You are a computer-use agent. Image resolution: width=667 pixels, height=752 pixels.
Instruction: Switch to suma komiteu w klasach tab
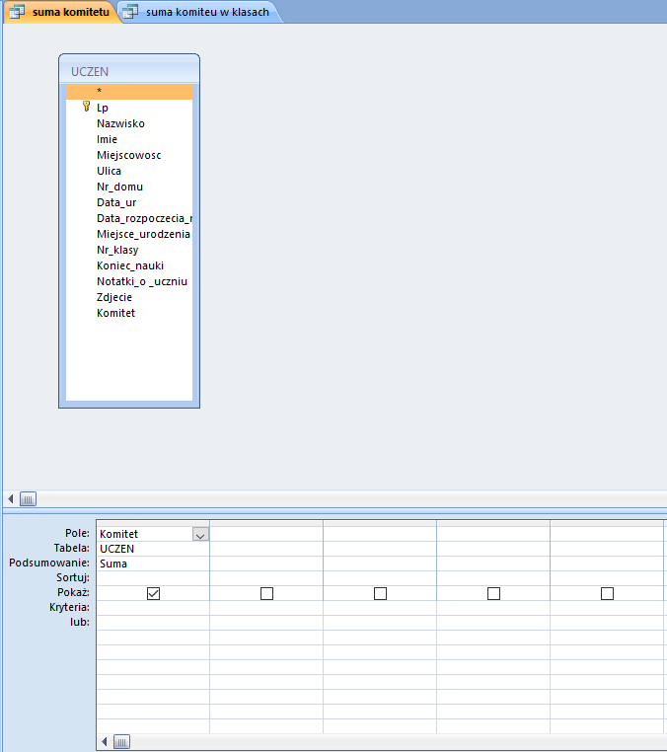pyautogui.click(x=206, y=12)
